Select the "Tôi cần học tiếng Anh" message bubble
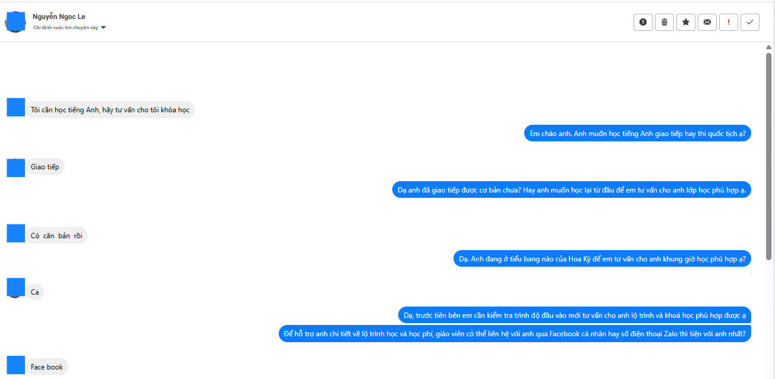The width and height of the screenshot is (775, 379). point(110,110)
